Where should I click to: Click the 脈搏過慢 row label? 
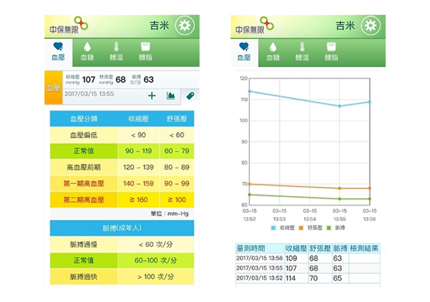[x=83, y=244]
